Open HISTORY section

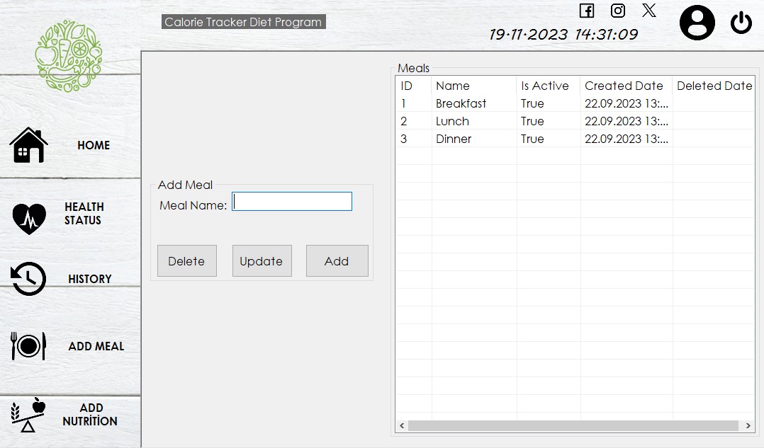(x=89, y=280)
